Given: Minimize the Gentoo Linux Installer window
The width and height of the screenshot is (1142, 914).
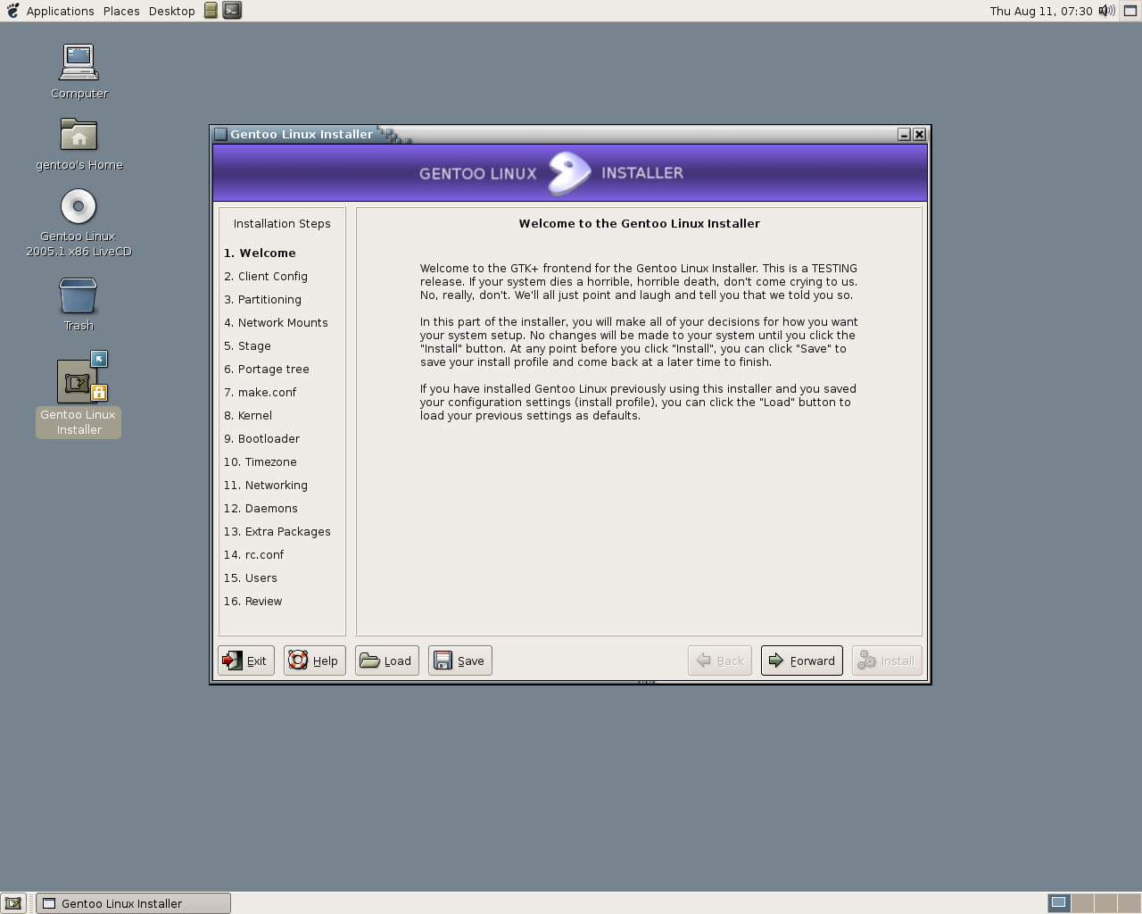Looking at the screenshot, I should 904,135.
